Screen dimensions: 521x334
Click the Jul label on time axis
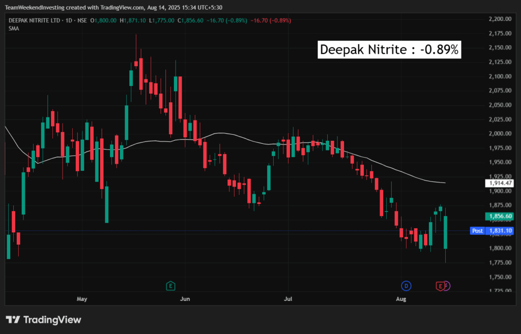288,299
